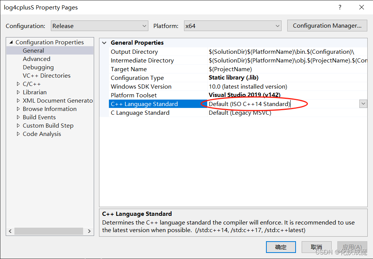
Task: Click the 确定 confirm button
Action: click(x=281, y=247)
